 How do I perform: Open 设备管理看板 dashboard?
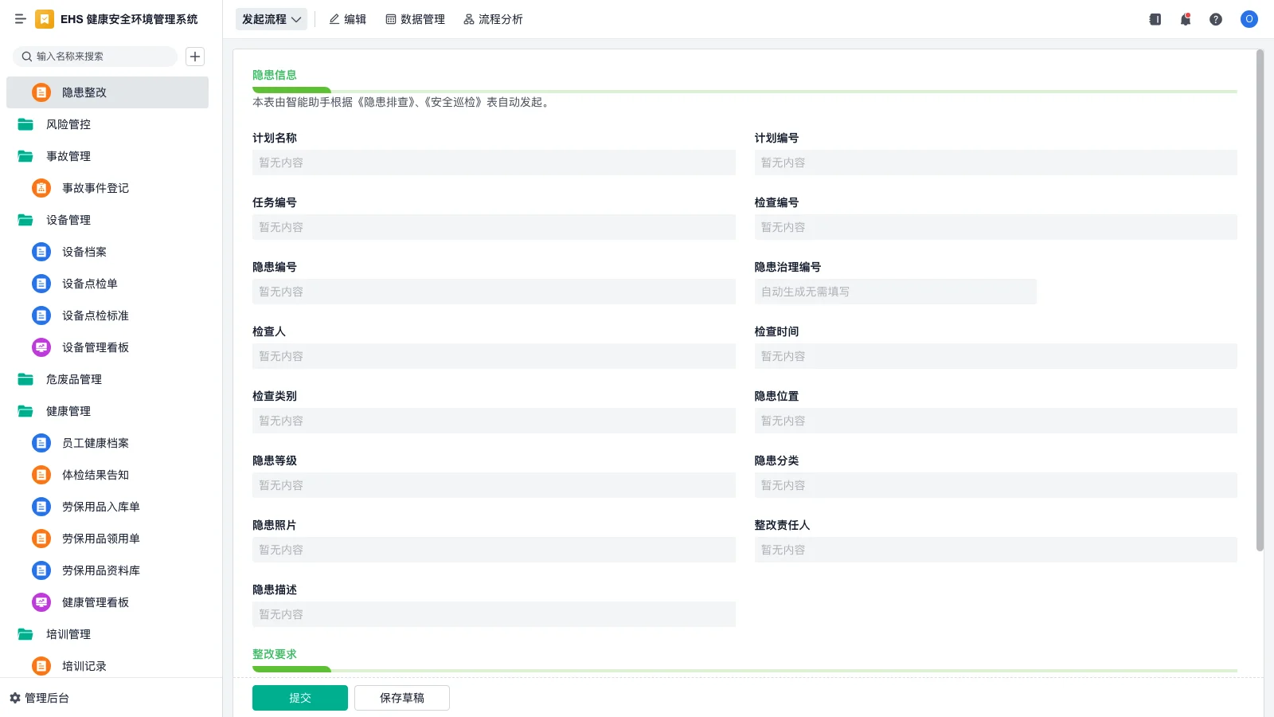point(96,347)
